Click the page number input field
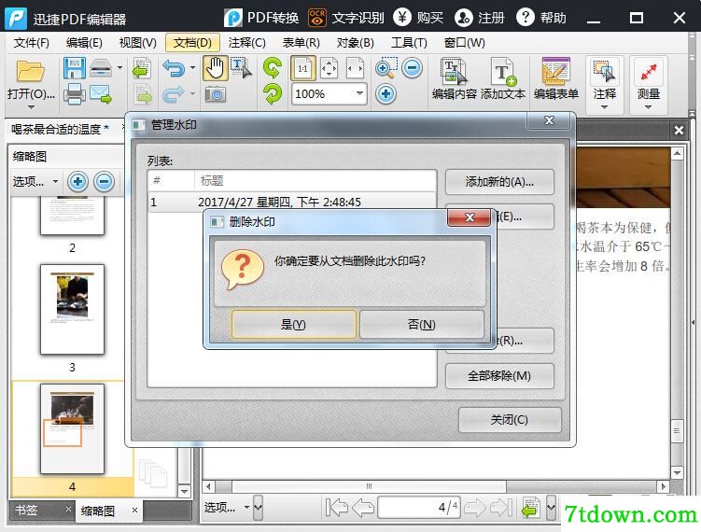 click(419, 507)
